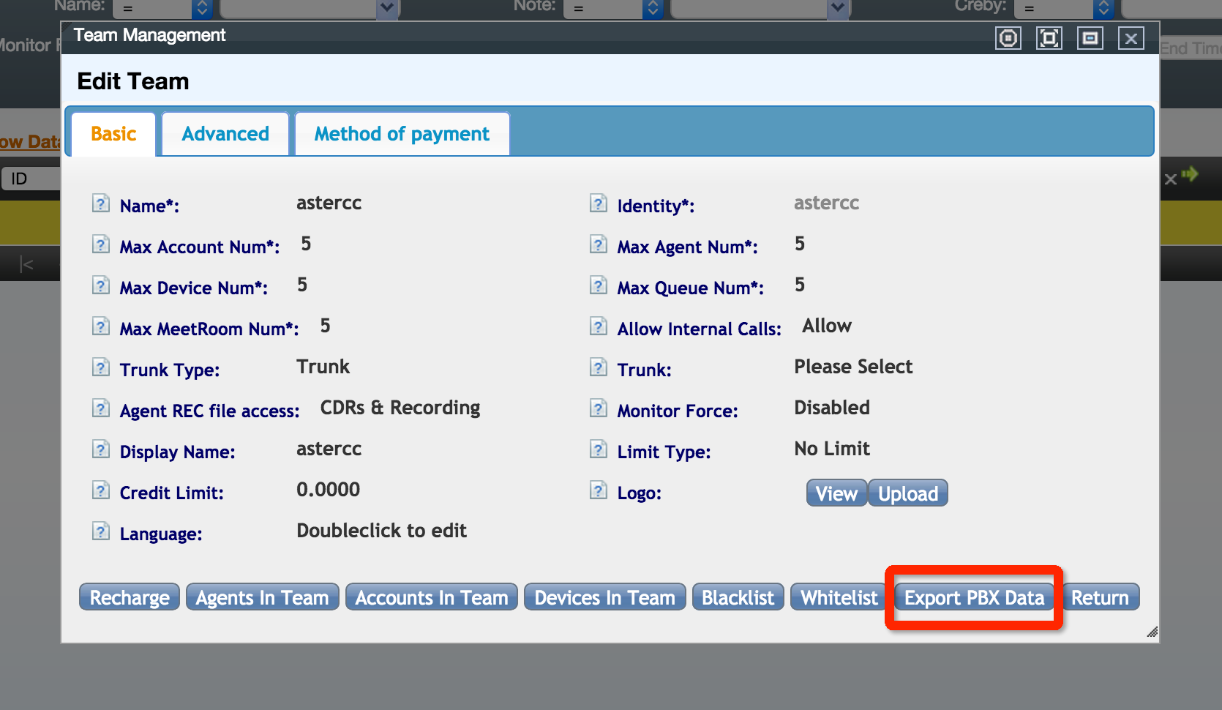Click help icon beside Credit Limit
The height and width of the screenshot is (710, 1222).
101,490
